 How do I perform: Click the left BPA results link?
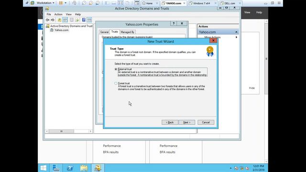pos(111,152)
